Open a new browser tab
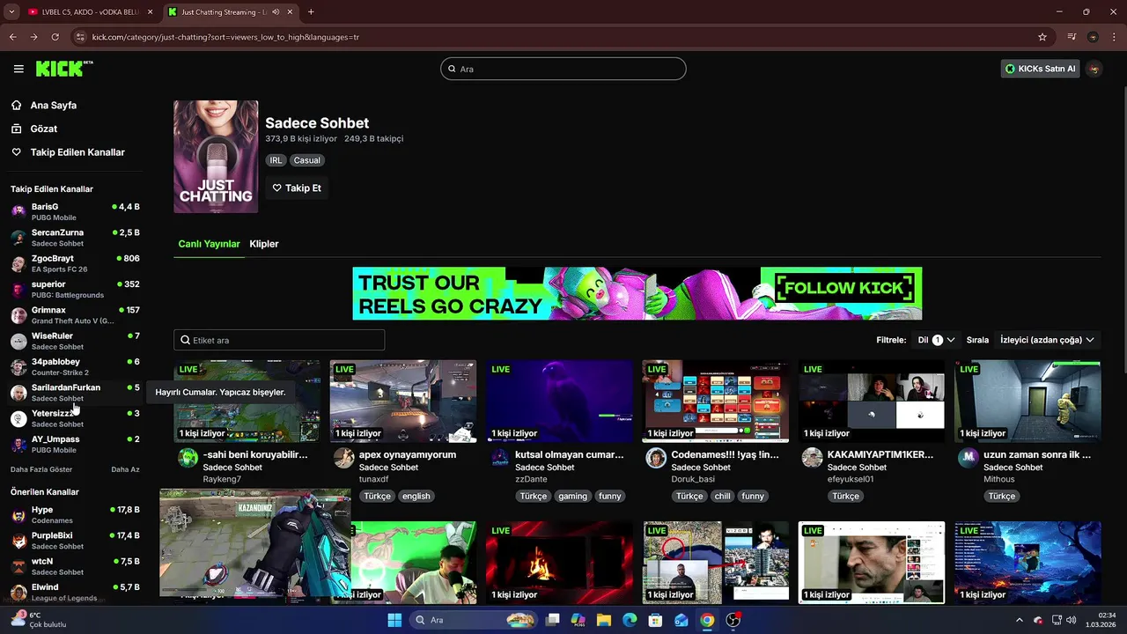Screen dimensions: 1127x634 311,12
